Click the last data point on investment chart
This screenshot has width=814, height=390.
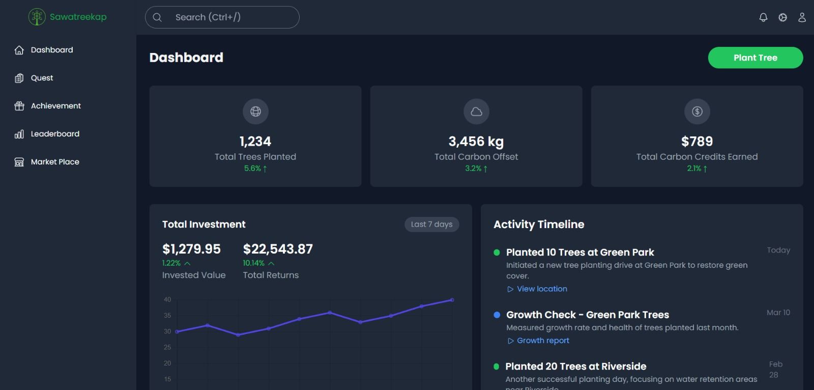coord(452,300)
